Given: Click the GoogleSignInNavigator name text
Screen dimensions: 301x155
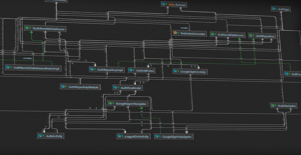Looking at the screenshot, I should (177, 137).
